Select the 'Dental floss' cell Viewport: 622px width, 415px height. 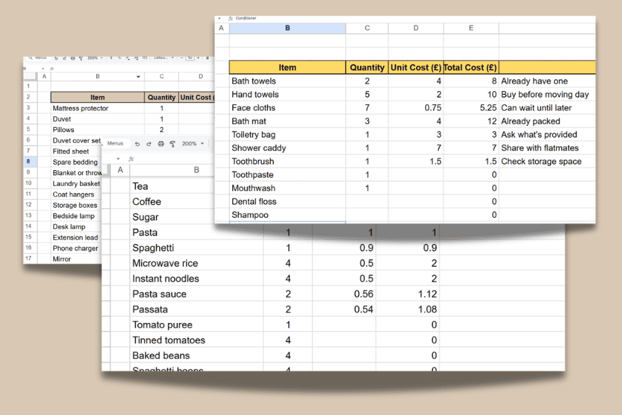point(288,202)
